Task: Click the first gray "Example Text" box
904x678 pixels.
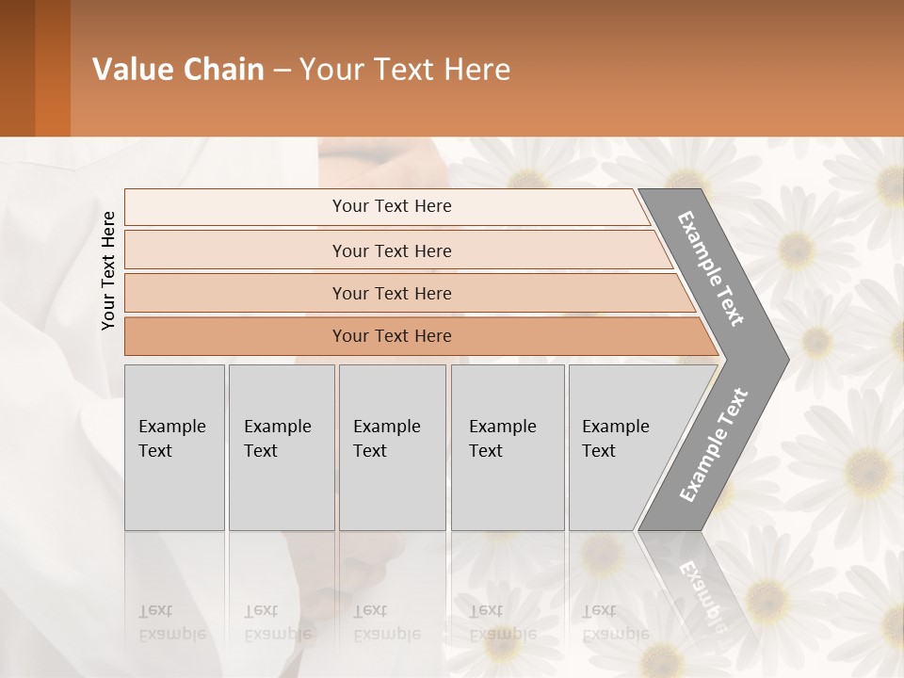Action: pos(174,446)
